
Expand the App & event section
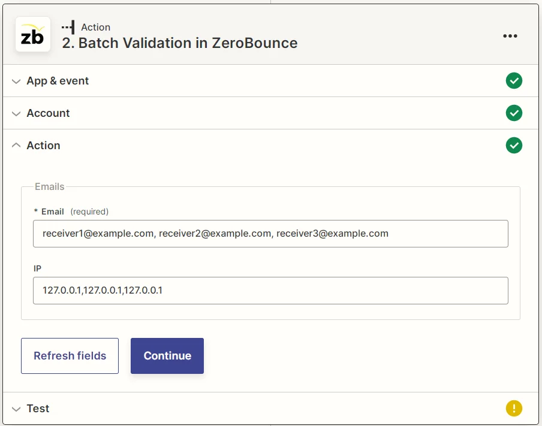[x=58, y=80]
